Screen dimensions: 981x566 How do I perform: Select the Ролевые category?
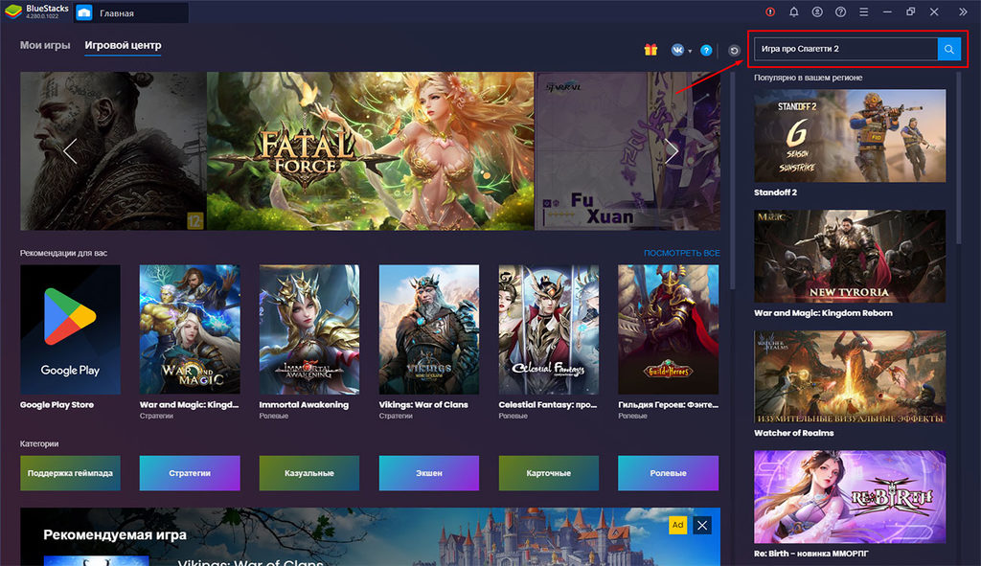(668, 473)
